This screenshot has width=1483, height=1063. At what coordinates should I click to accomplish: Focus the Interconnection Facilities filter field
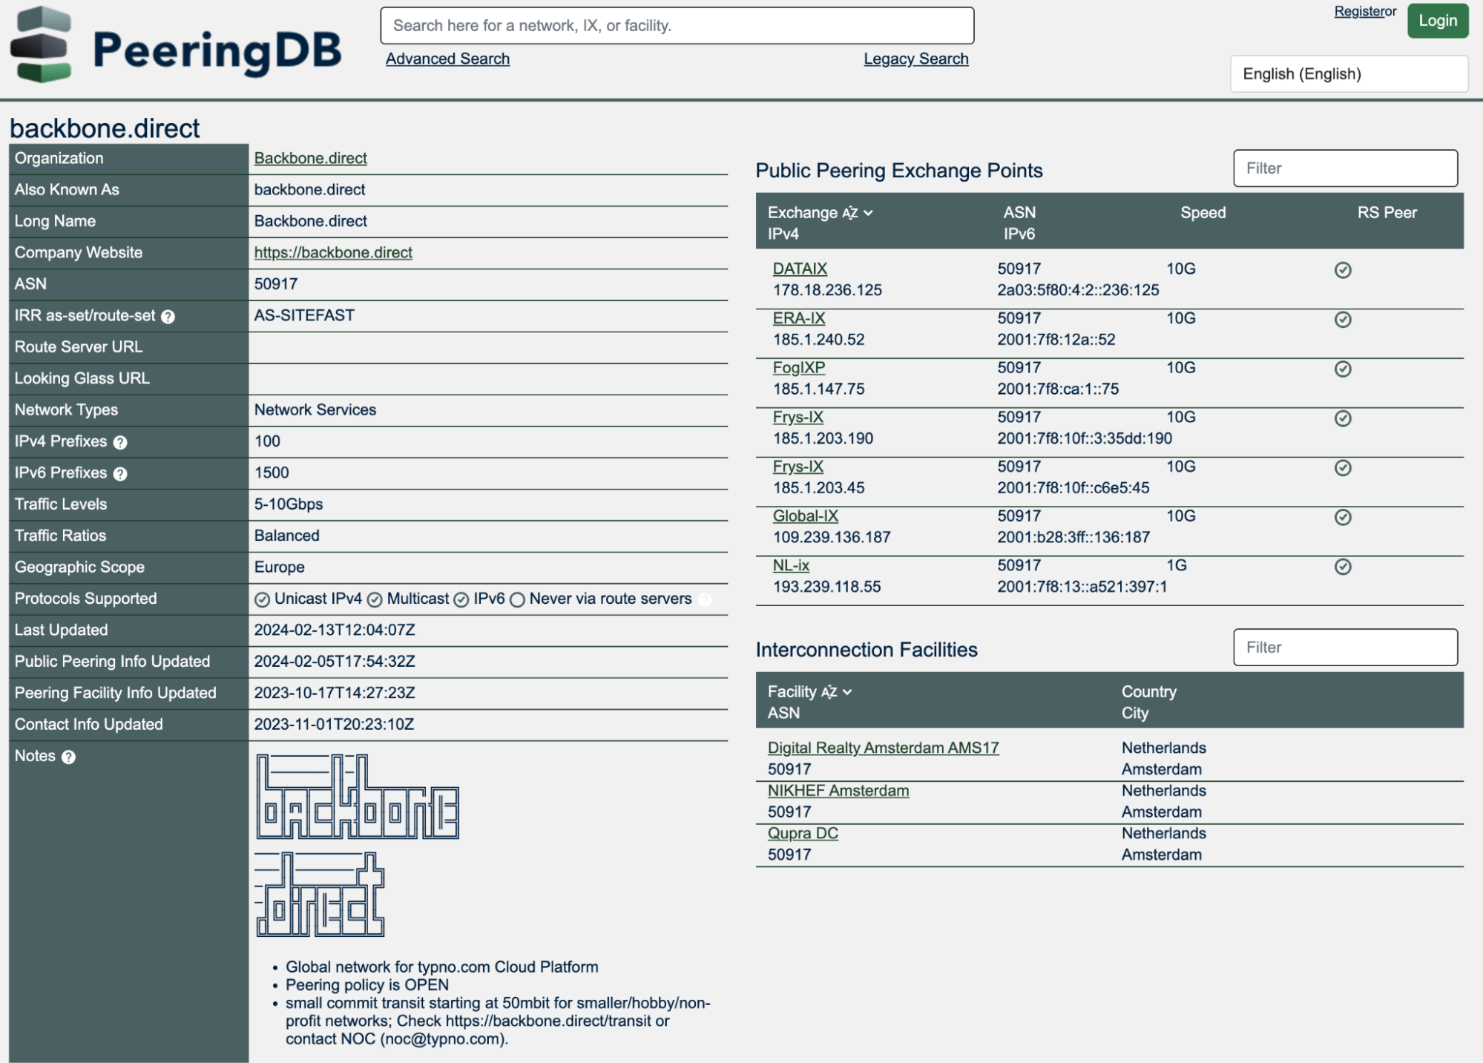pos(1345,648)
